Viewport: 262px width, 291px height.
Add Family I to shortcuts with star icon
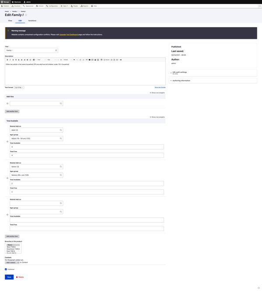coord(26,15)
